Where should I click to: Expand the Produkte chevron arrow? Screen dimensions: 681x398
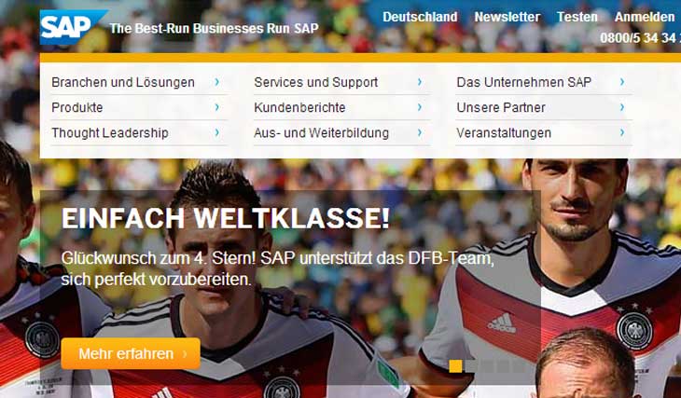[x=216, y=107]
